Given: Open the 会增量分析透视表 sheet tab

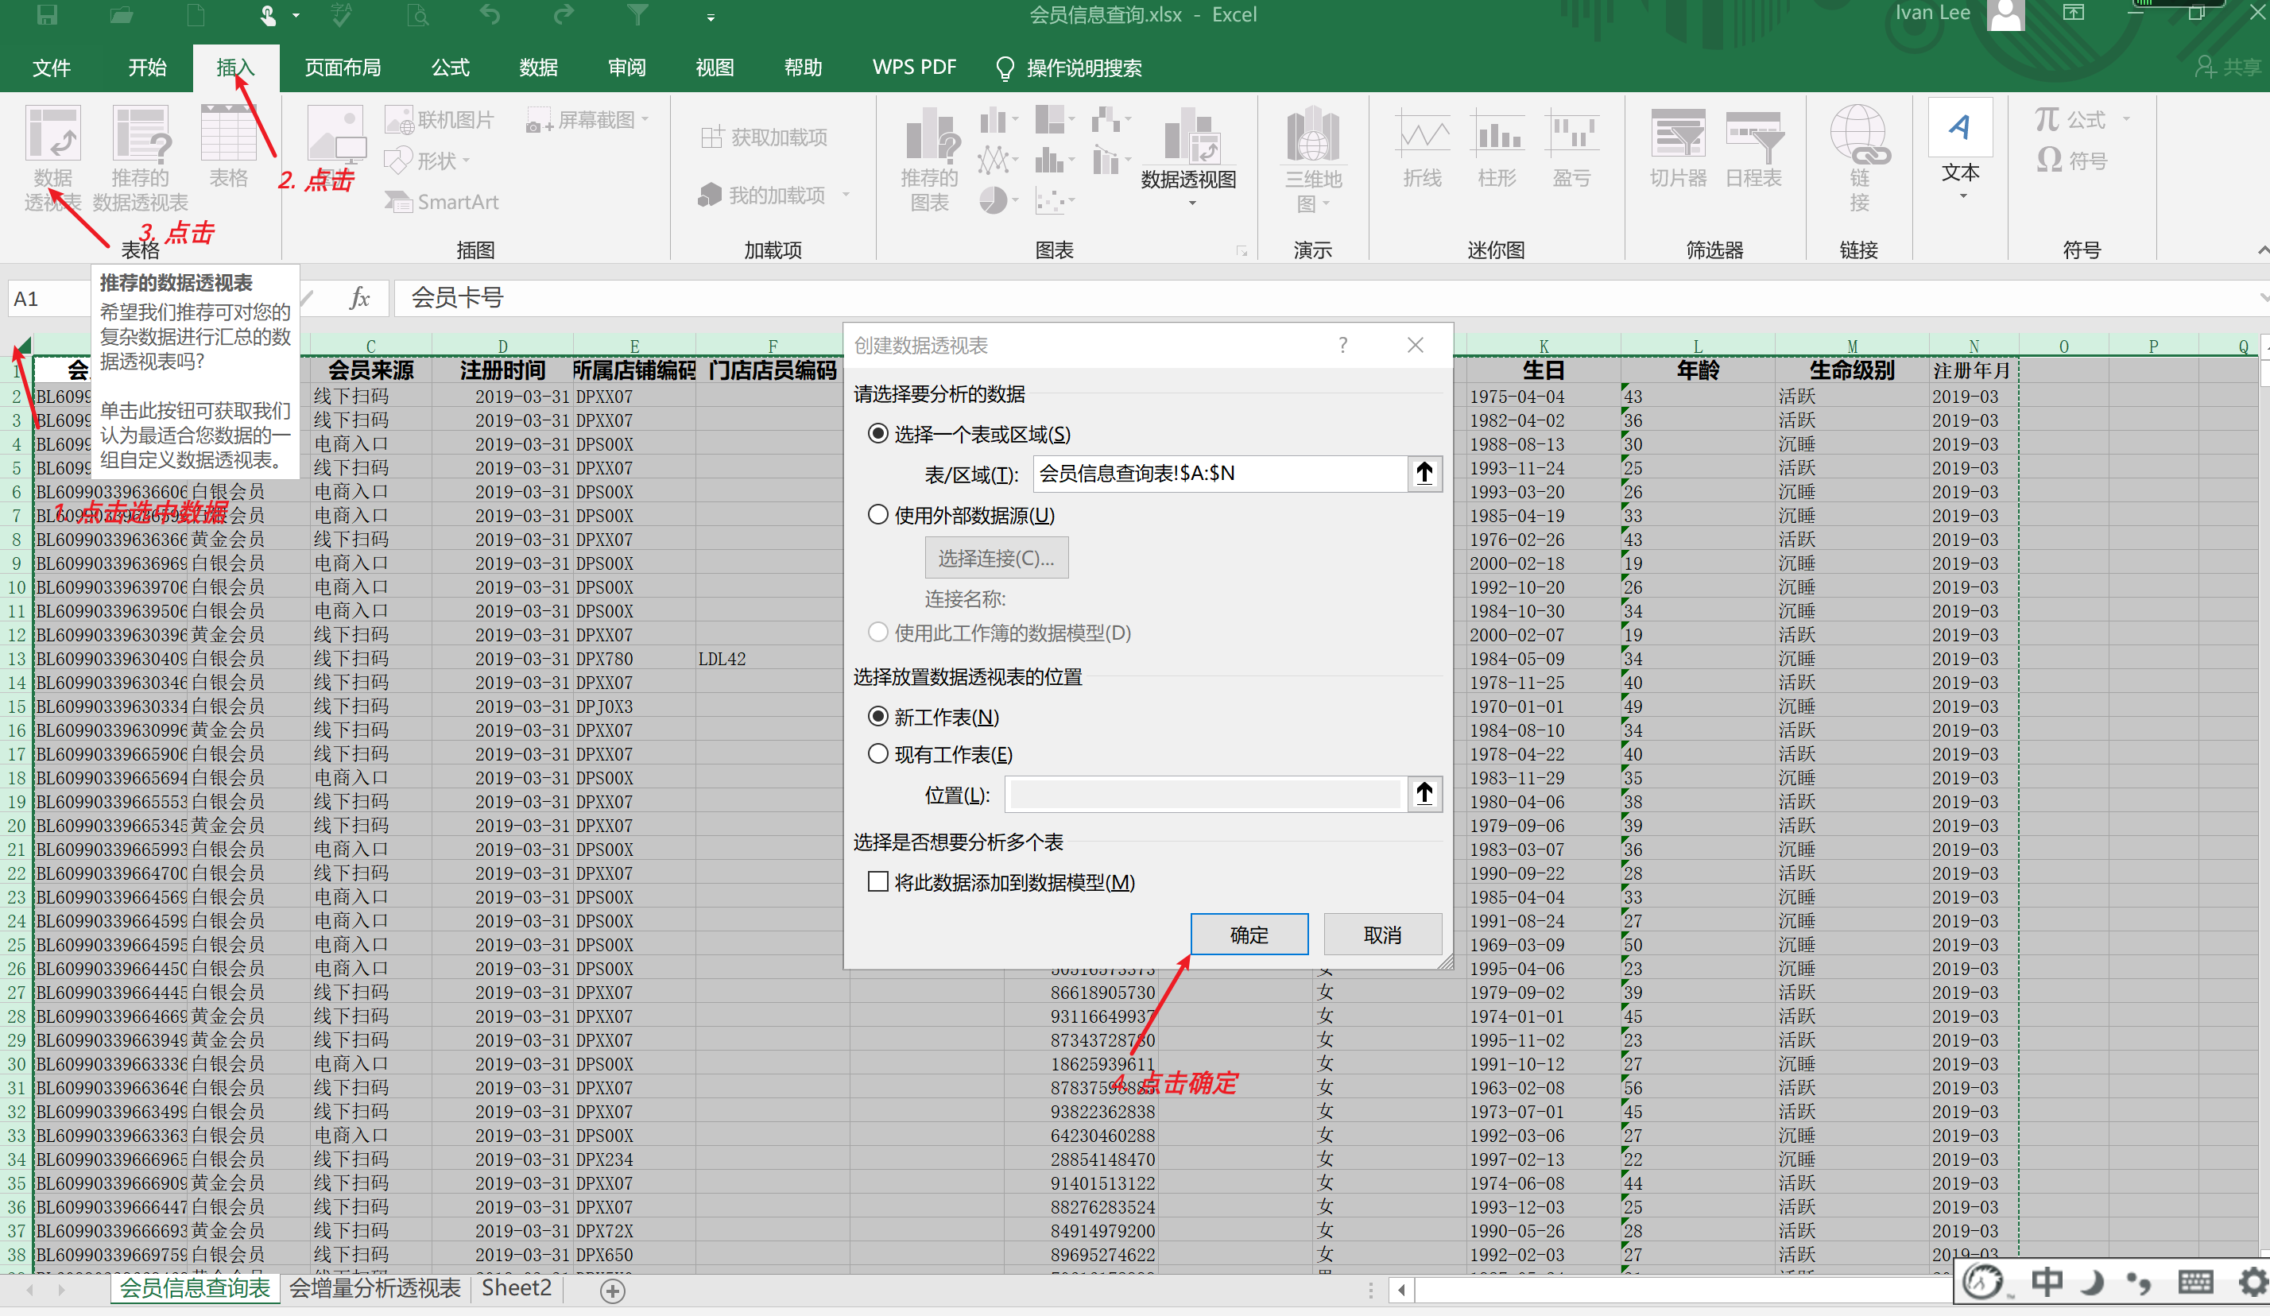Looking at the screenshot, I should 374,1288.
